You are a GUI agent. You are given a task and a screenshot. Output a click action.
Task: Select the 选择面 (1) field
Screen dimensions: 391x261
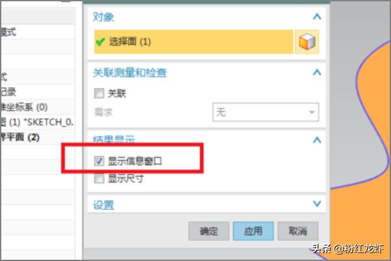[194, 42]
